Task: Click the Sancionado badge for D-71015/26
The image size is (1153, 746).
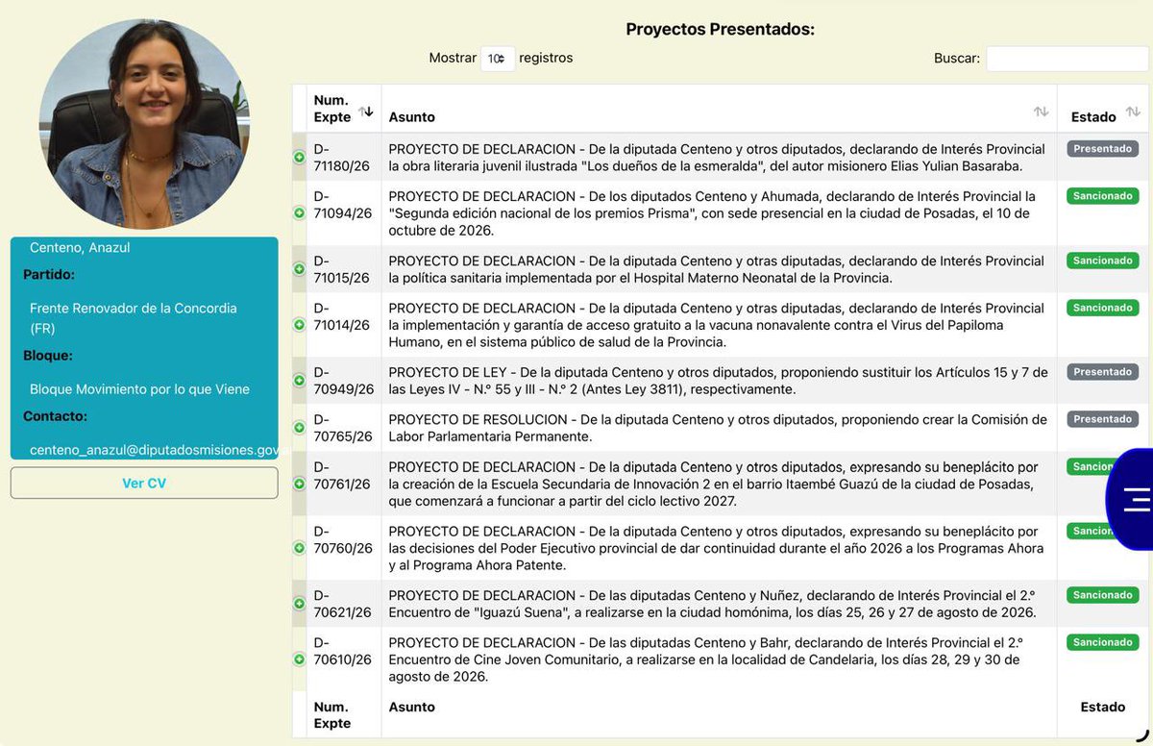Action: pos(1103,261)
